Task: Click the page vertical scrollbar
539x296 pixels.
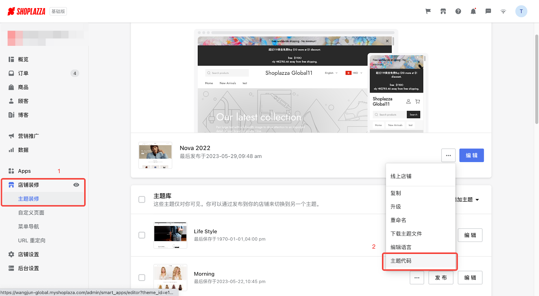Action: click(537, 79)
